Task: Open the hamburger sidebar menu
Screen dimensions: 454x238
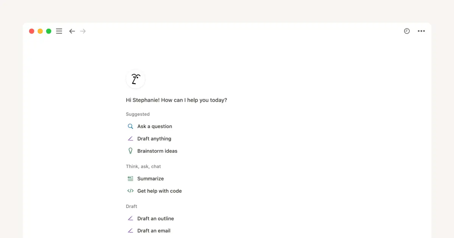Action: tap(59, 31)
